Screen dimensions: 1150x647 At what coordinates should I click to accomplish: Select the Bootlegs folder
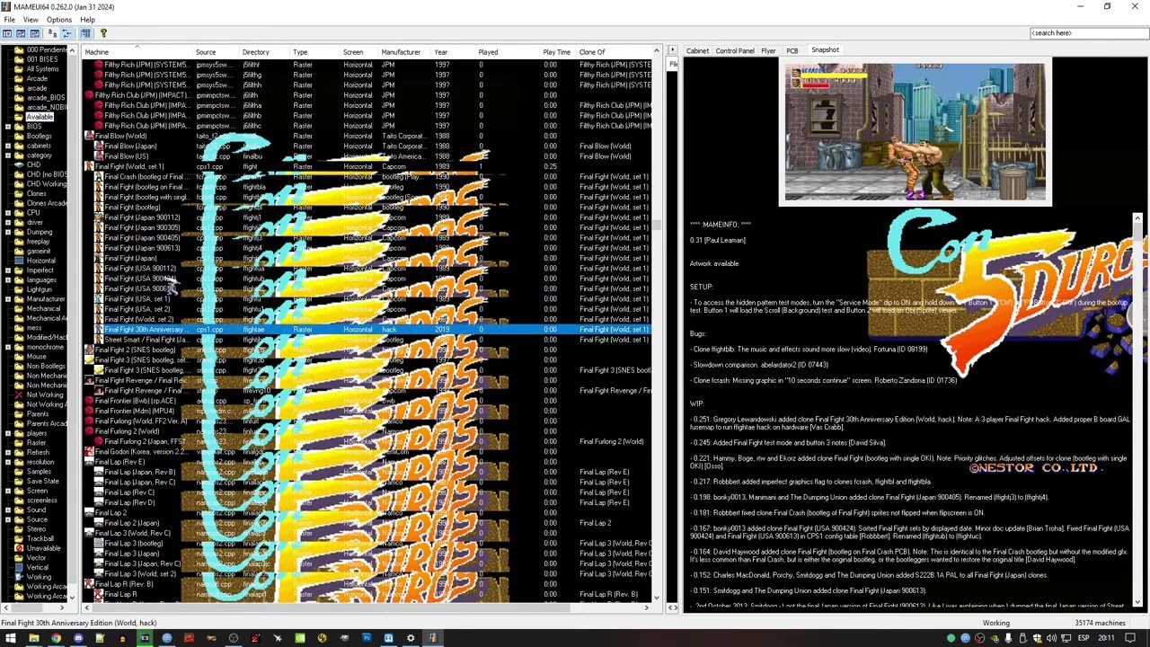point(39,137)
